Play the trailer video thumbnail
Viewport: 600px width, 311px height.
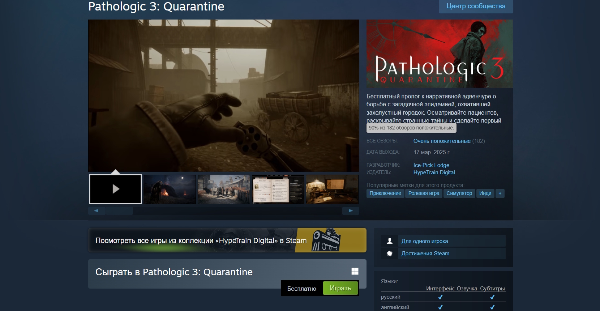(x=115, y=189)
